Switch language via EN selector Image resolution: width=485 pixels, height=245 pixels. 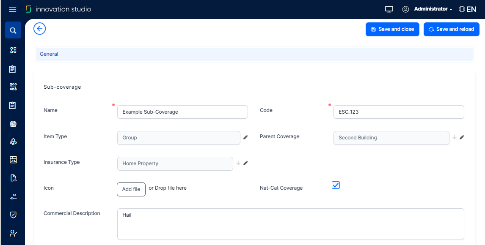[467, 9]
